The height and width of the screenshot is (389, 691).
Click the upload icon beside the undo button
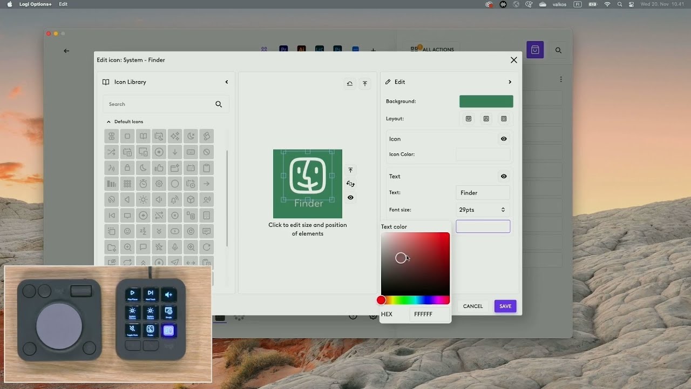[x=365, y=84]
